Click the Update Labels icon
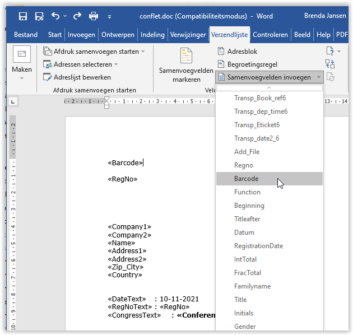 coord(330,77)
